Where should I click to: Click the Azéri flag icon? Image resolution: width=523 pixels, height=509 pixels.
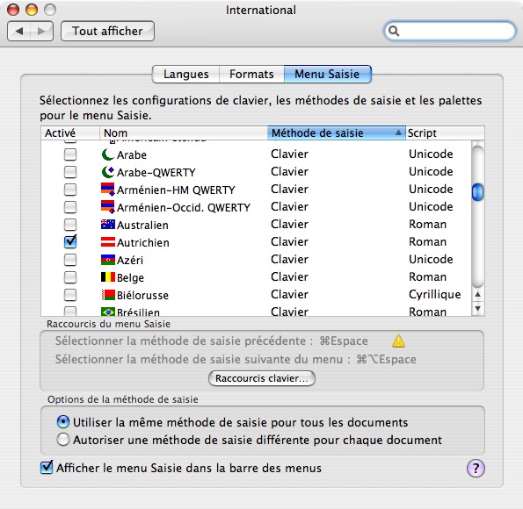coord(108,260)
